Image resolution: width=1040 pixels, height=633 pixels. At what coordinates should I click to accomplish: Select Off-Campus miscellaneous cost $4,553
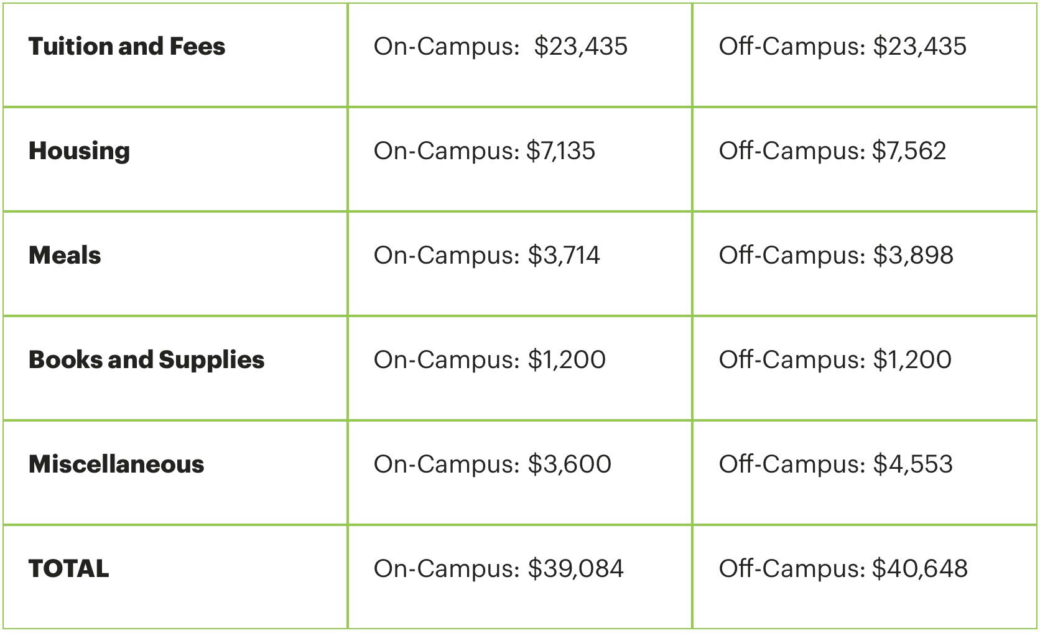tap(836, 464)
